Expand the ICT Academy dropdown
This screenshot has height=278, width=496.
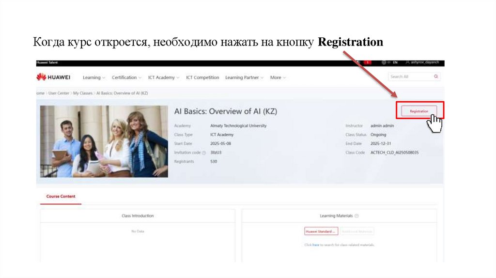pos(164,77)
